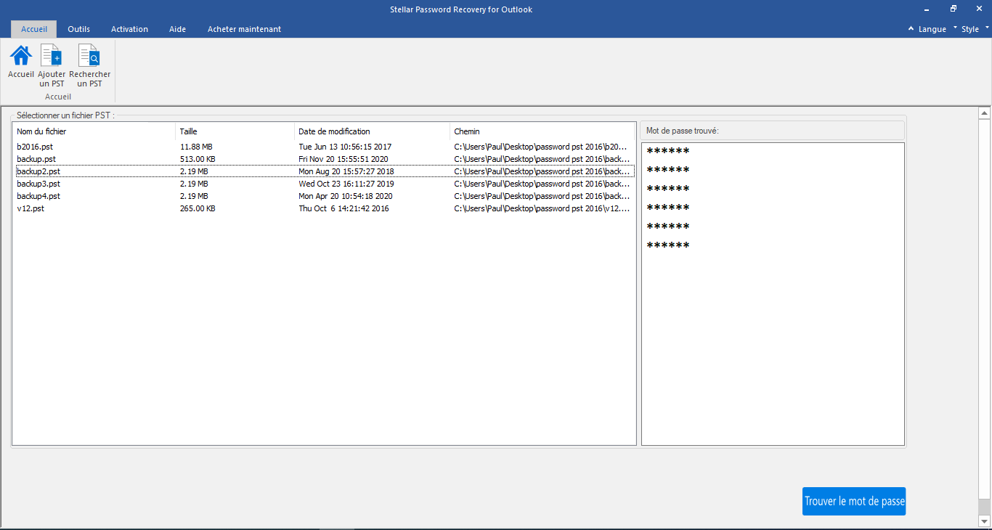992x530 pixels.
Task: Click the date Mon Apr 20 10:54:18 2020
Action: (346, 196)
